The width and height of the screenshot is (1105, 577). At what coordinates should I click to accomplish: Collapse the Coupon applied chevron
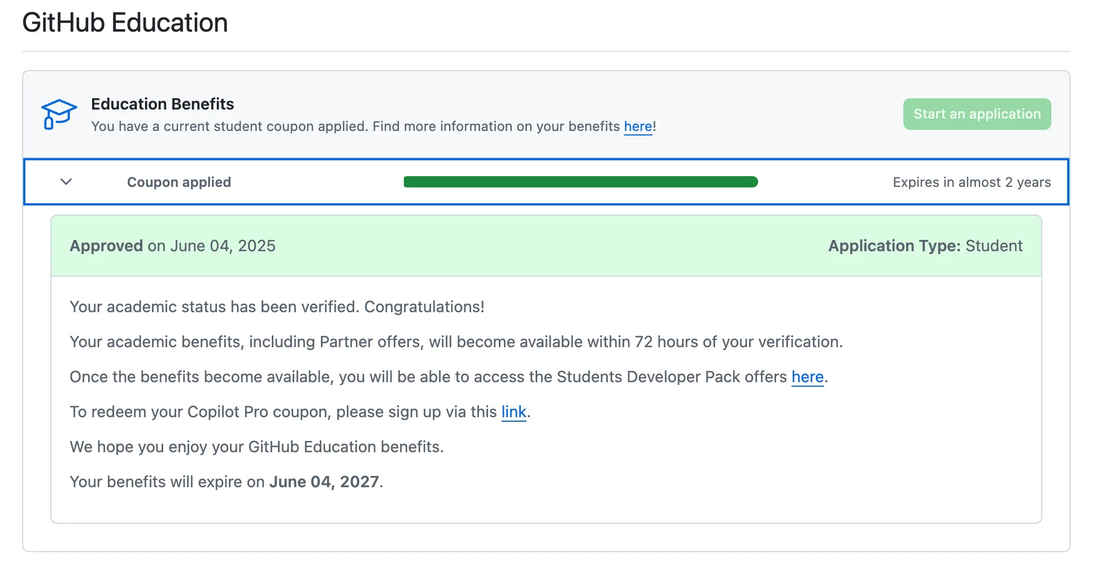(x=66, y=182)
